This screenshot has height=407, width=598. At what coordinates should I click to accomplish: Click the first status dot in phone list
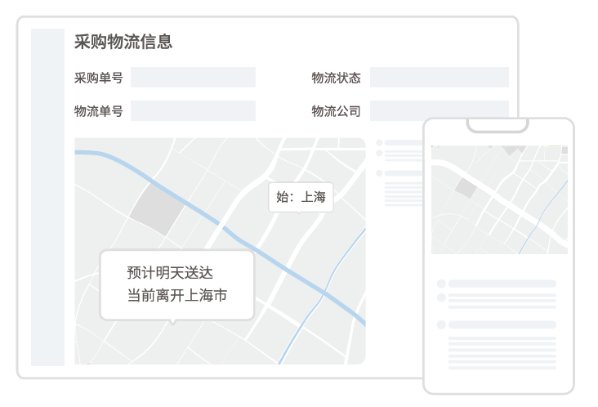point(441,284)
